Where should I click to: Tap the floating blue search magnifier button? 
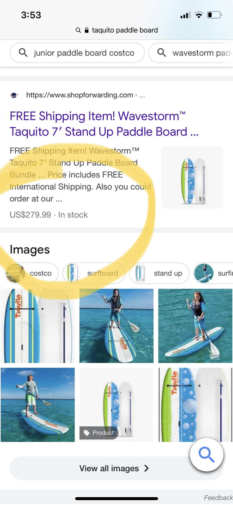pos(207,455)
